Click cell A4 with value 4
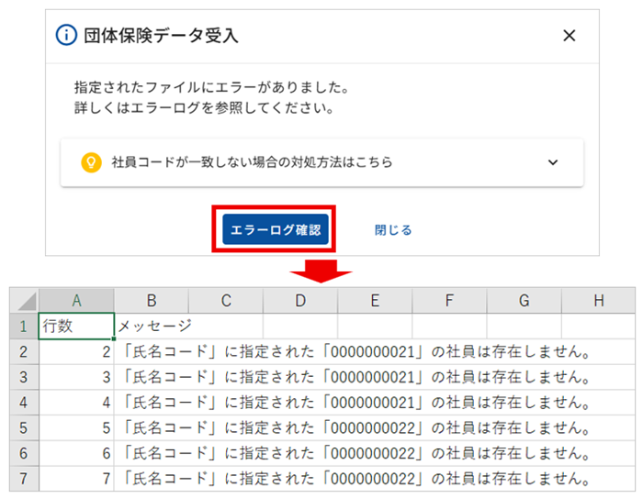Viewport: 643px width, 498px height. tap(76, 403)
